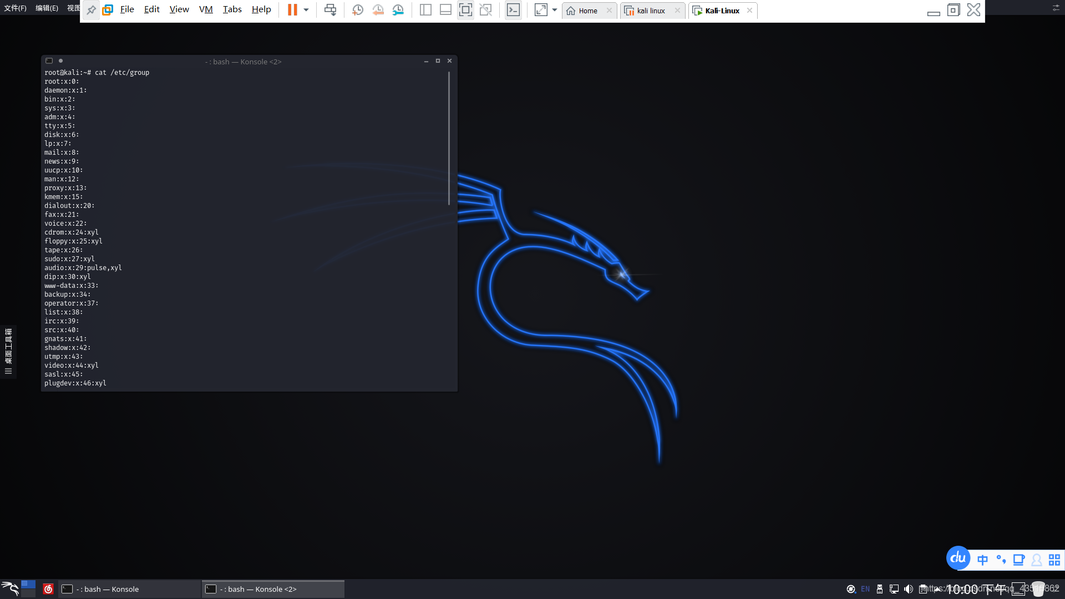Open the audio volume tray icon
The height and width of the screenshot is (599, 1065).
pyautogui.click(x=909, y=589)
